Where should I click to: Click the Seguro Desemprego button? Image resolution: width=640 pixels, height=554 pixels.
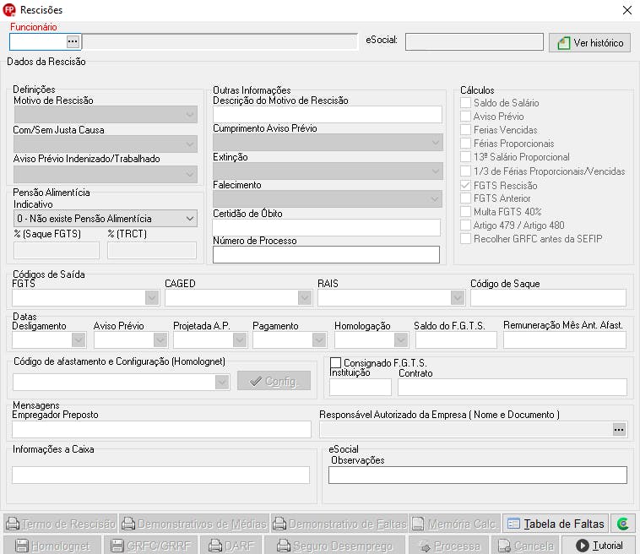pyautogui.click(x=335, y=546)
